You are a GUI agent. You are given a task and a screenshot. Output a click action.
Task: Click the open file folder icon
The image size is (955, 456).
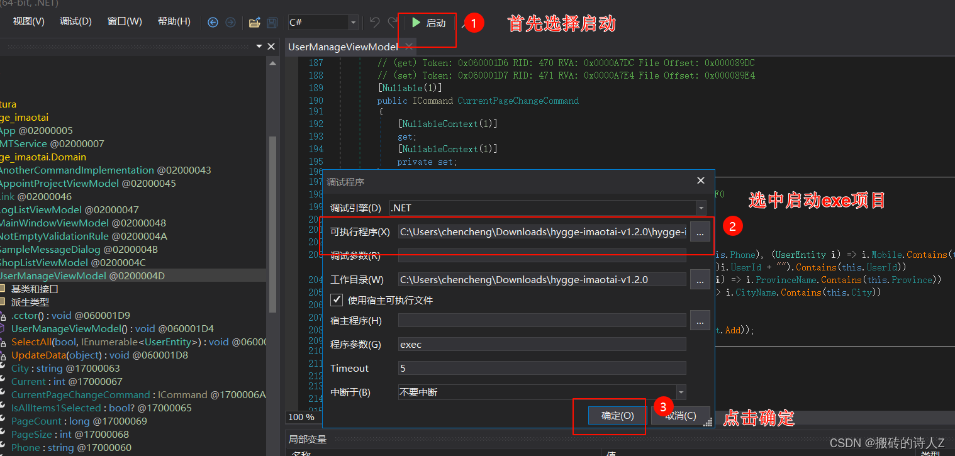coord(254,23)
